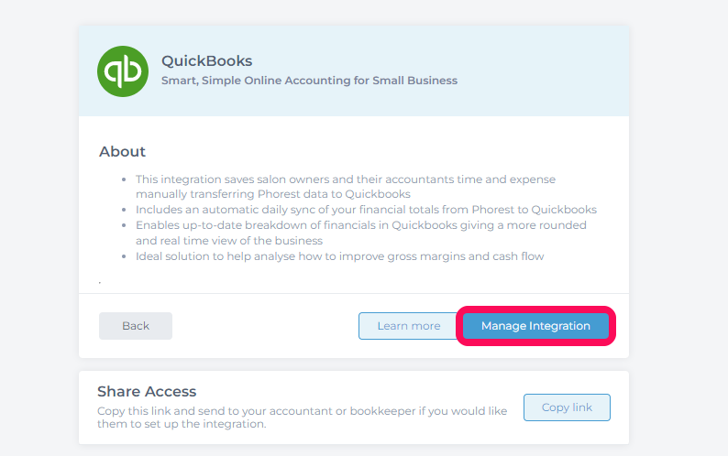Viewport: 728px width, 456px height.
Task: Click the About section heading
Action: (x=122, y=151)
